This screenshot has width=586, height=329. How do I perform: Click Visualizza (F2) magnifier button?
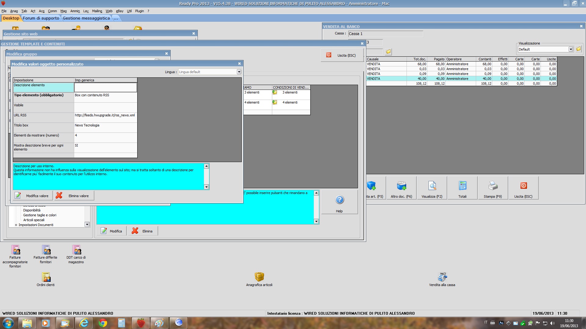432,188
